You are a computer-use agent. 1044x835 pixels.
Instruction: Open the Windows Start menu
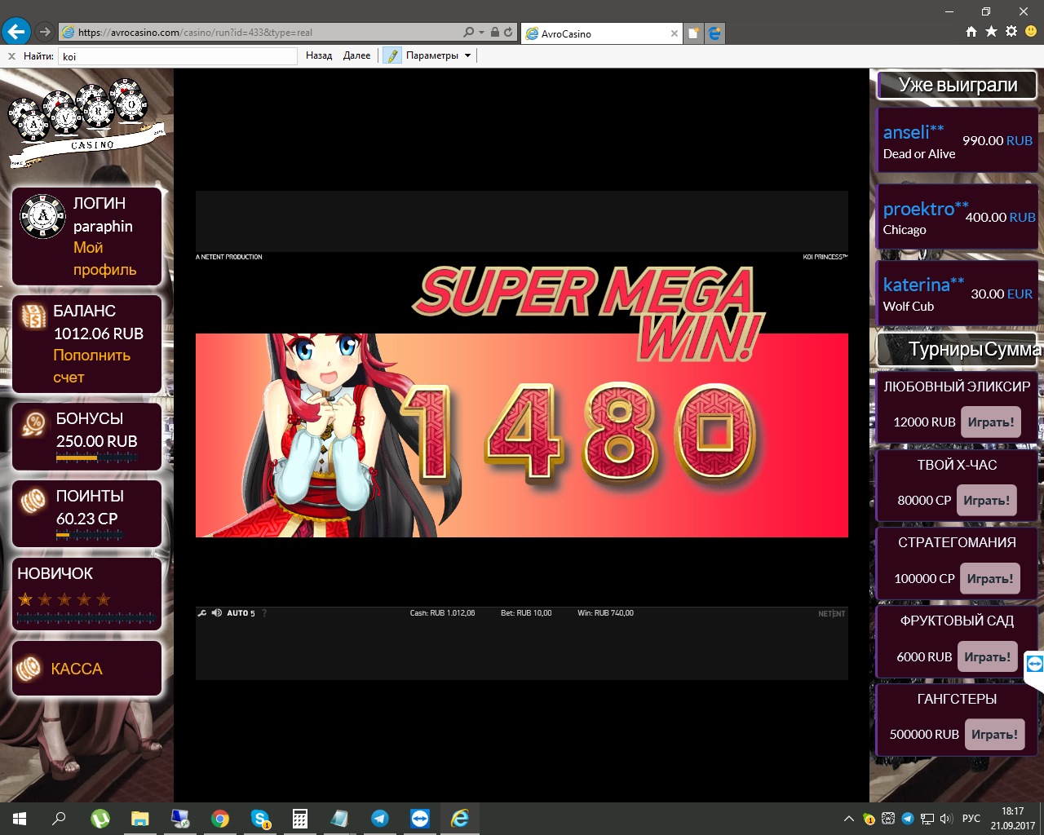20,819
